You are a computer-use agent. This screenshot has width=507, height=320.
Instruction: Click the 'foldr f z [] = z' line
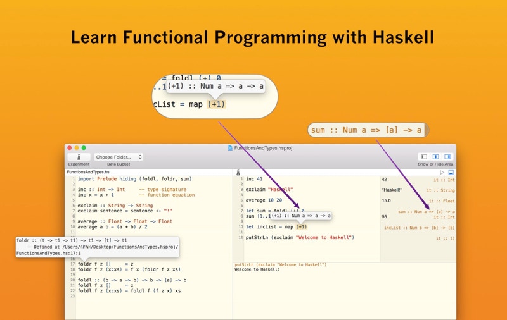[105, 264]
